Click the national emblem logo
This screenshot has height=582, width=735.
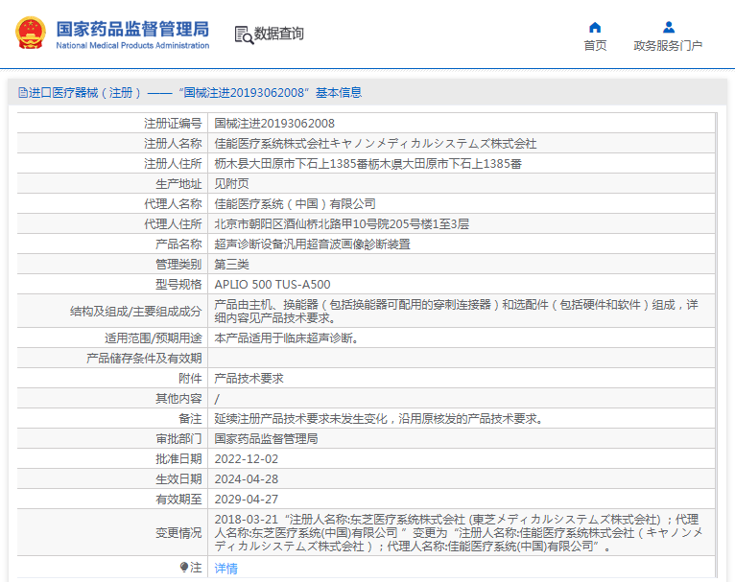[x=31, y=34]
